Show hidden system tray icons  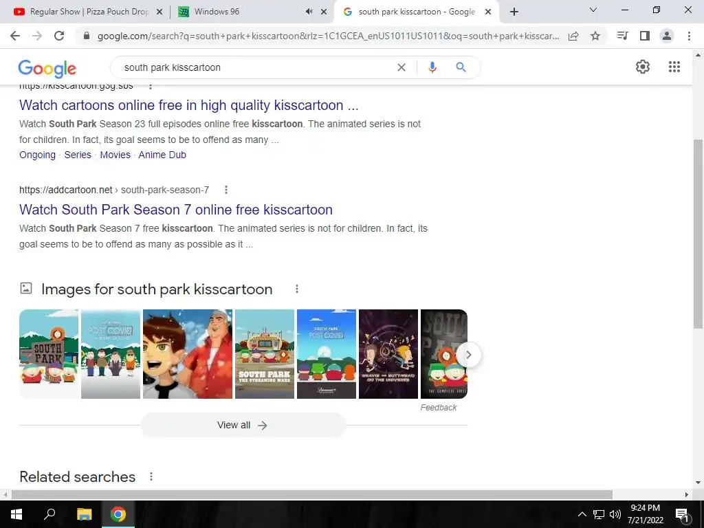pos(582,514)
